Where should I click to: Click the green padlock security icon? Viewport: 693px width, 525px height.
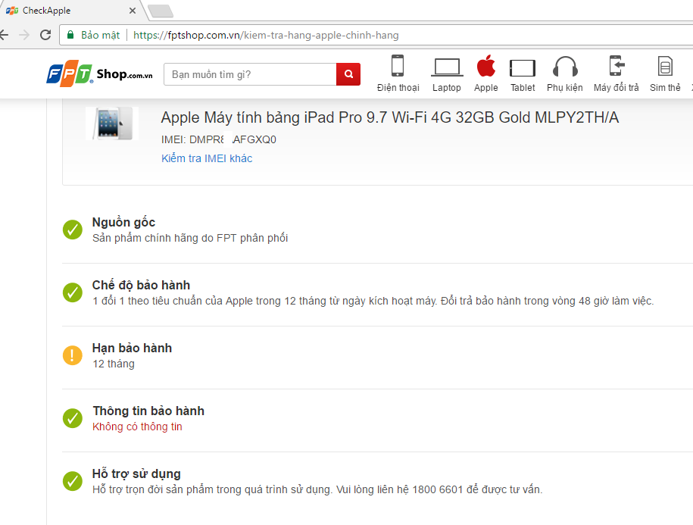pyautogui.click(x=70, y=35)
